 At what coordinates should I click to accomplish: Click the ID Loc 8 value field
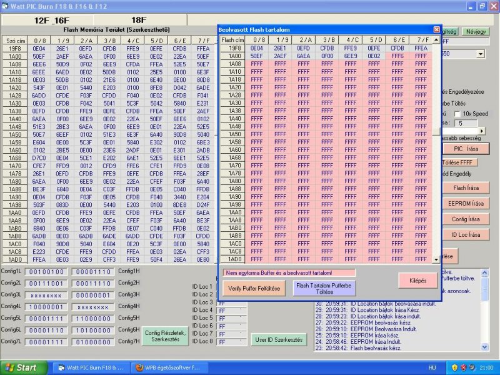231,342
